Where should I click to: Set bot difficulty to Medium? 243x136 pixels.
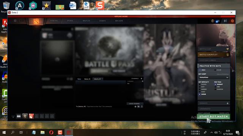203,89
